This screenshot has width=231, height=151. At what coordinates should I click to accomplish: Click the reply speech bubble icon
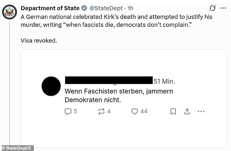coord(68,111)
